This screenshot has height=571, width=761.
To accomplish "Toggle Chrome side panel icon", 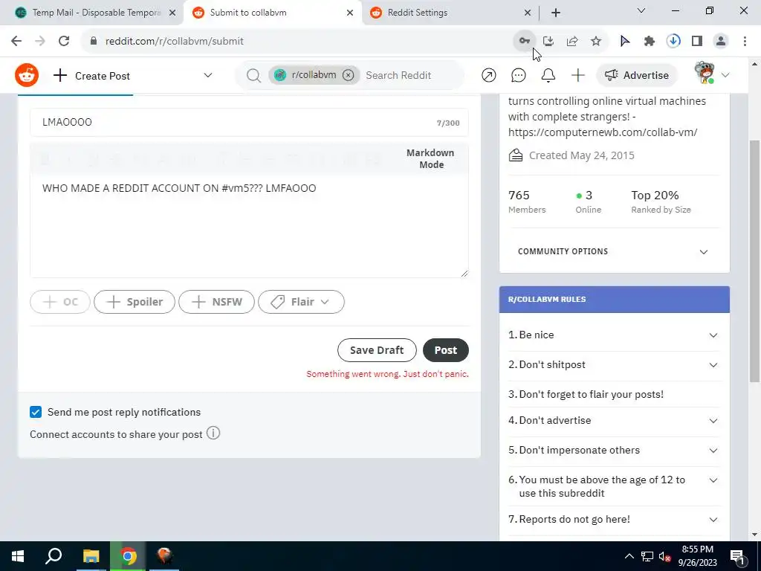I will [697, 41].
